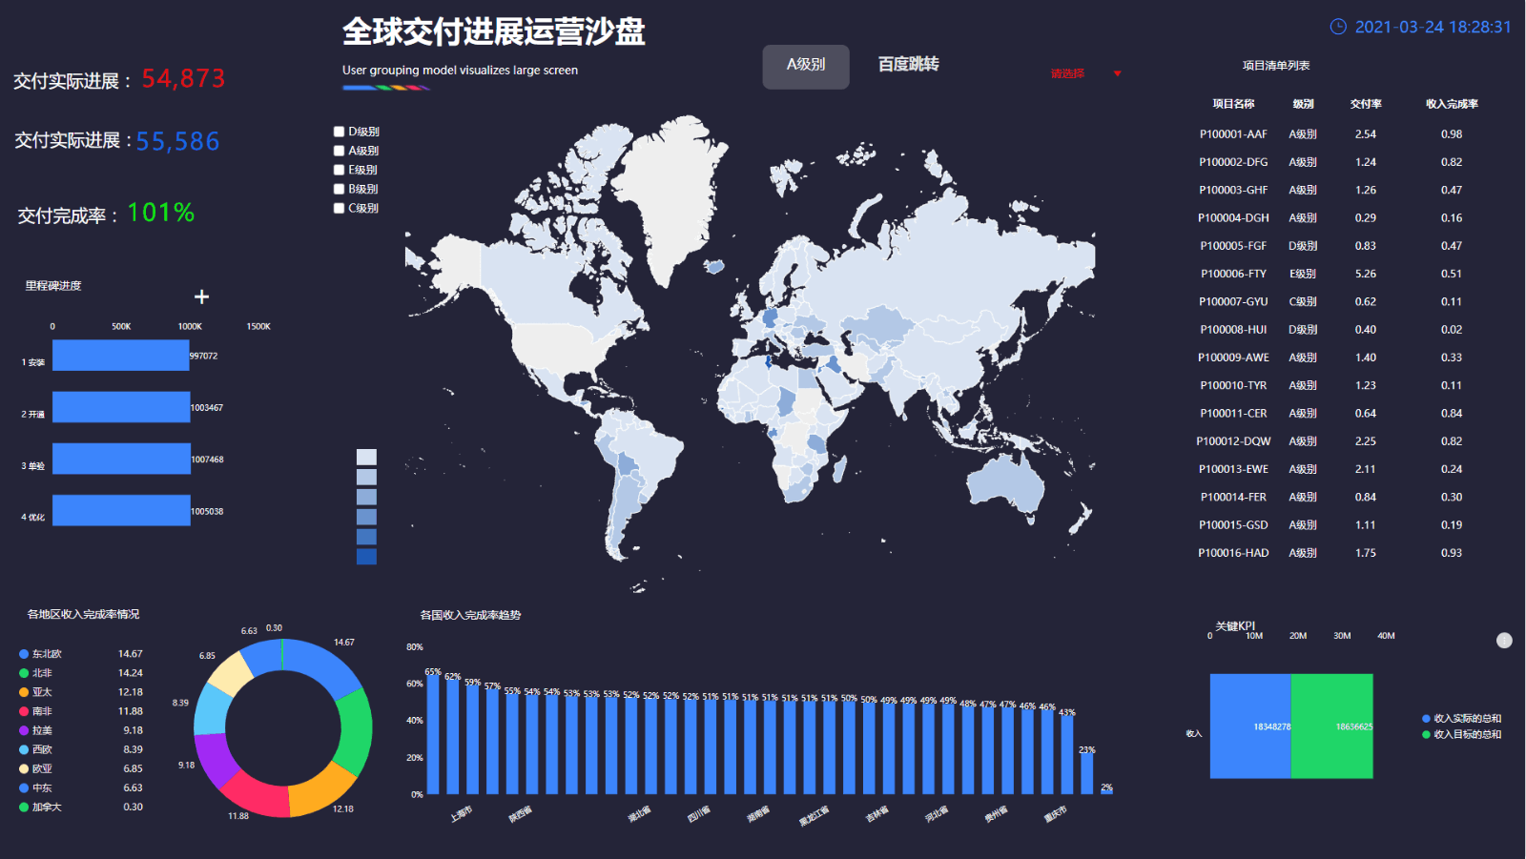Click the 1安装 milestone progress bar

tap(120, 355)
